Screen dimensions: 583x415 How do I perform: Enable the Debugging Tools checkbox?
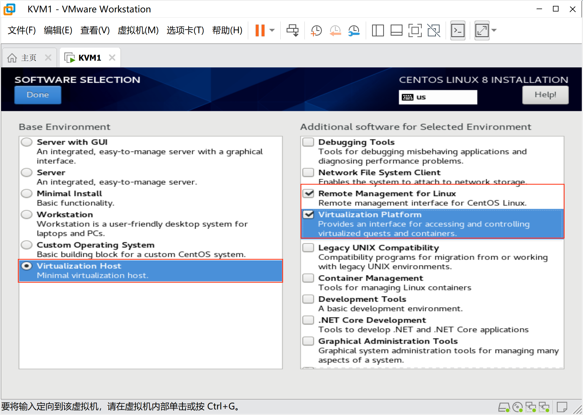(x=308, y=142)
